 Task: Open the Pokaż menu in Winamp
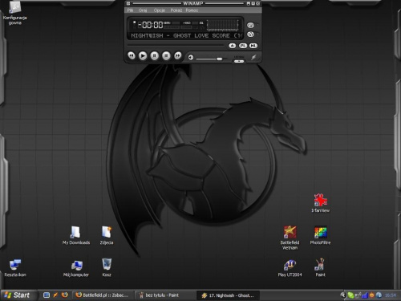[176, 10]
